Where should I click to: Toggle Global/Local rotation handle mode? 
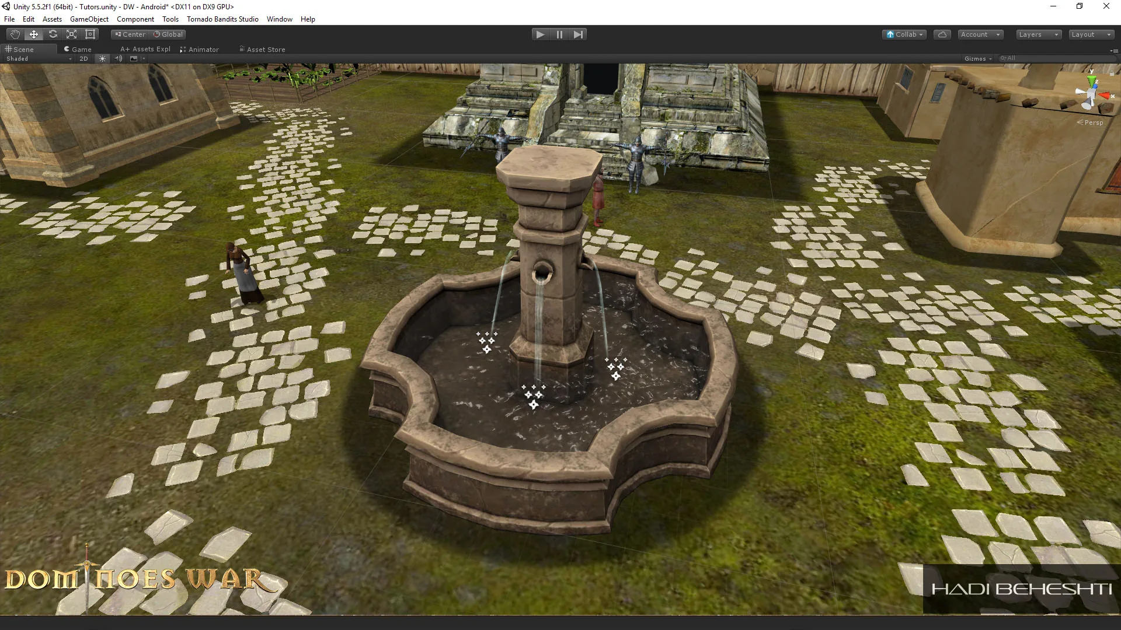coord(168,34)
